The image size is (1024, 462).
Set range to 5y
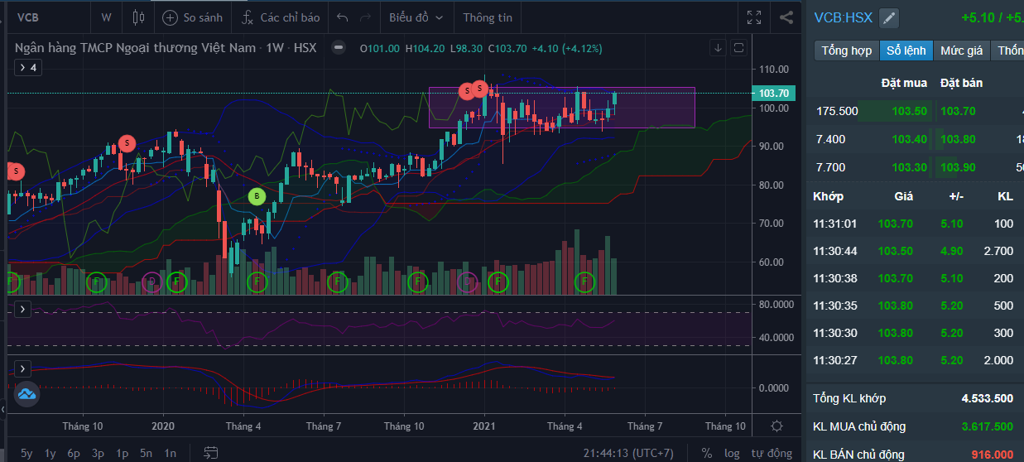pos(26,453)
